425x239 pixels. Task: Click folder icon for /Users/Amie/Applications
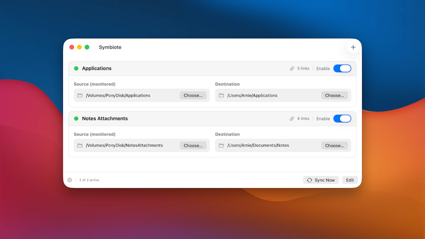click(222, 95)
